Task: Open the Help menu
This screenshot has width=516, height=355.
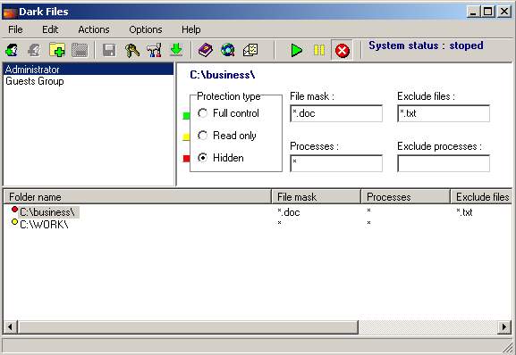Action: [190, 29]
